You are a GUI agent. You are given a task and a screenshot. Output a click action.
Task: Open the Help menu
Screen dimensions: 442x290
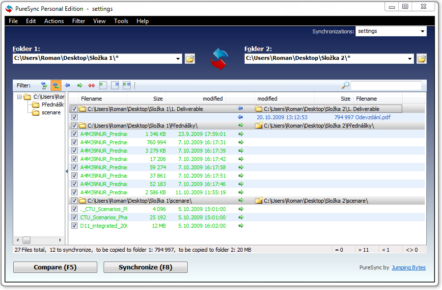142,21
